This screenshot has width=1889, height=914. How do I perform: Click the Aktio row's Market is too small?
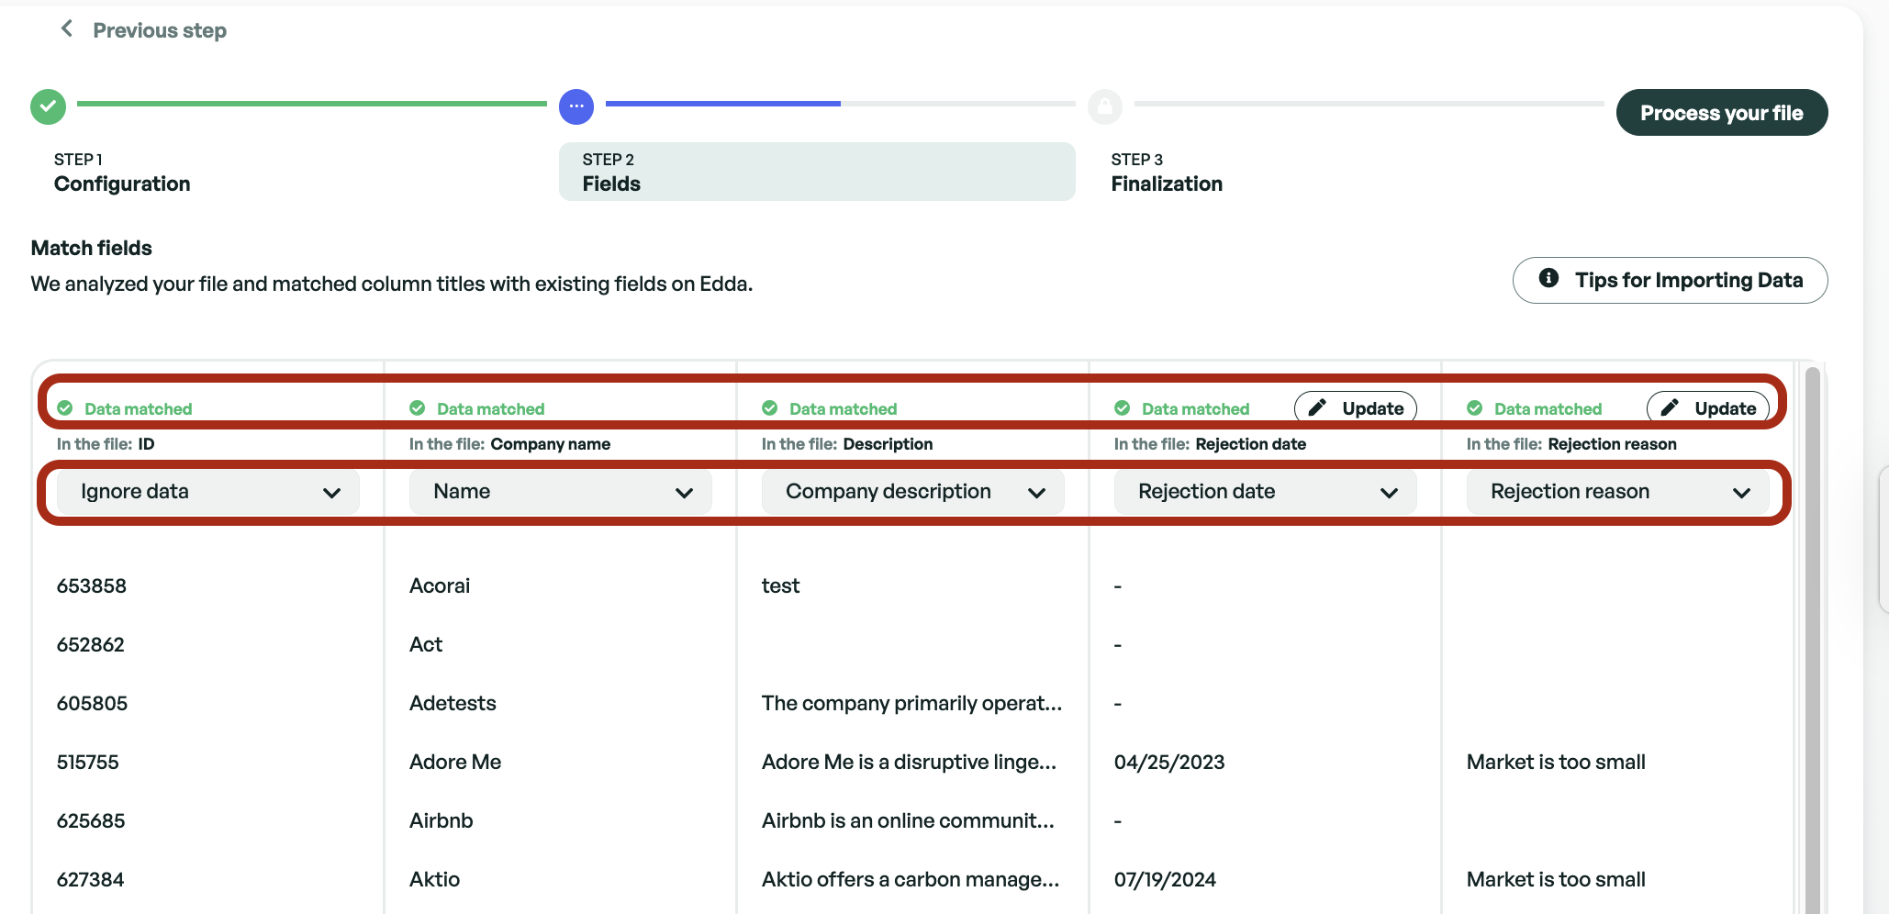tap(1556, 879)
